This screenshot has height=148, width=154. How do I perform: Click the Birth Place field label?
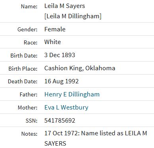23,69
